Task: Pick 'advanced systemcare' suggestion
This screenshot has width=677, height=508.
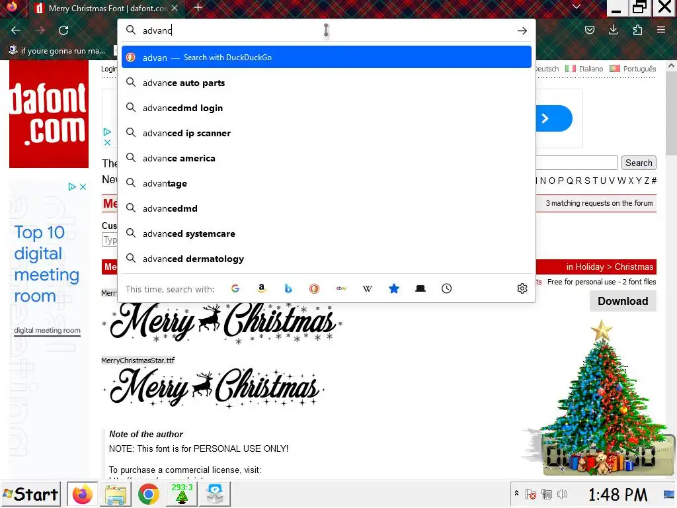Action: [327, 233]
